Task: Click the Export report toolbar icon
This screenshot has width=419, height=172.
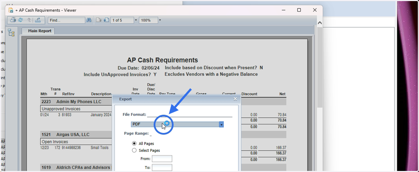Action: 38,20
